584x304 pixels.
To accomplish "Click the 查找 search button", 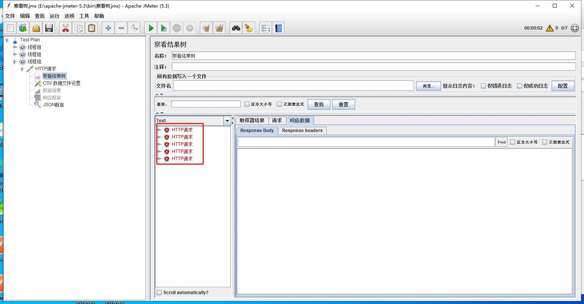I will [319, 104].
